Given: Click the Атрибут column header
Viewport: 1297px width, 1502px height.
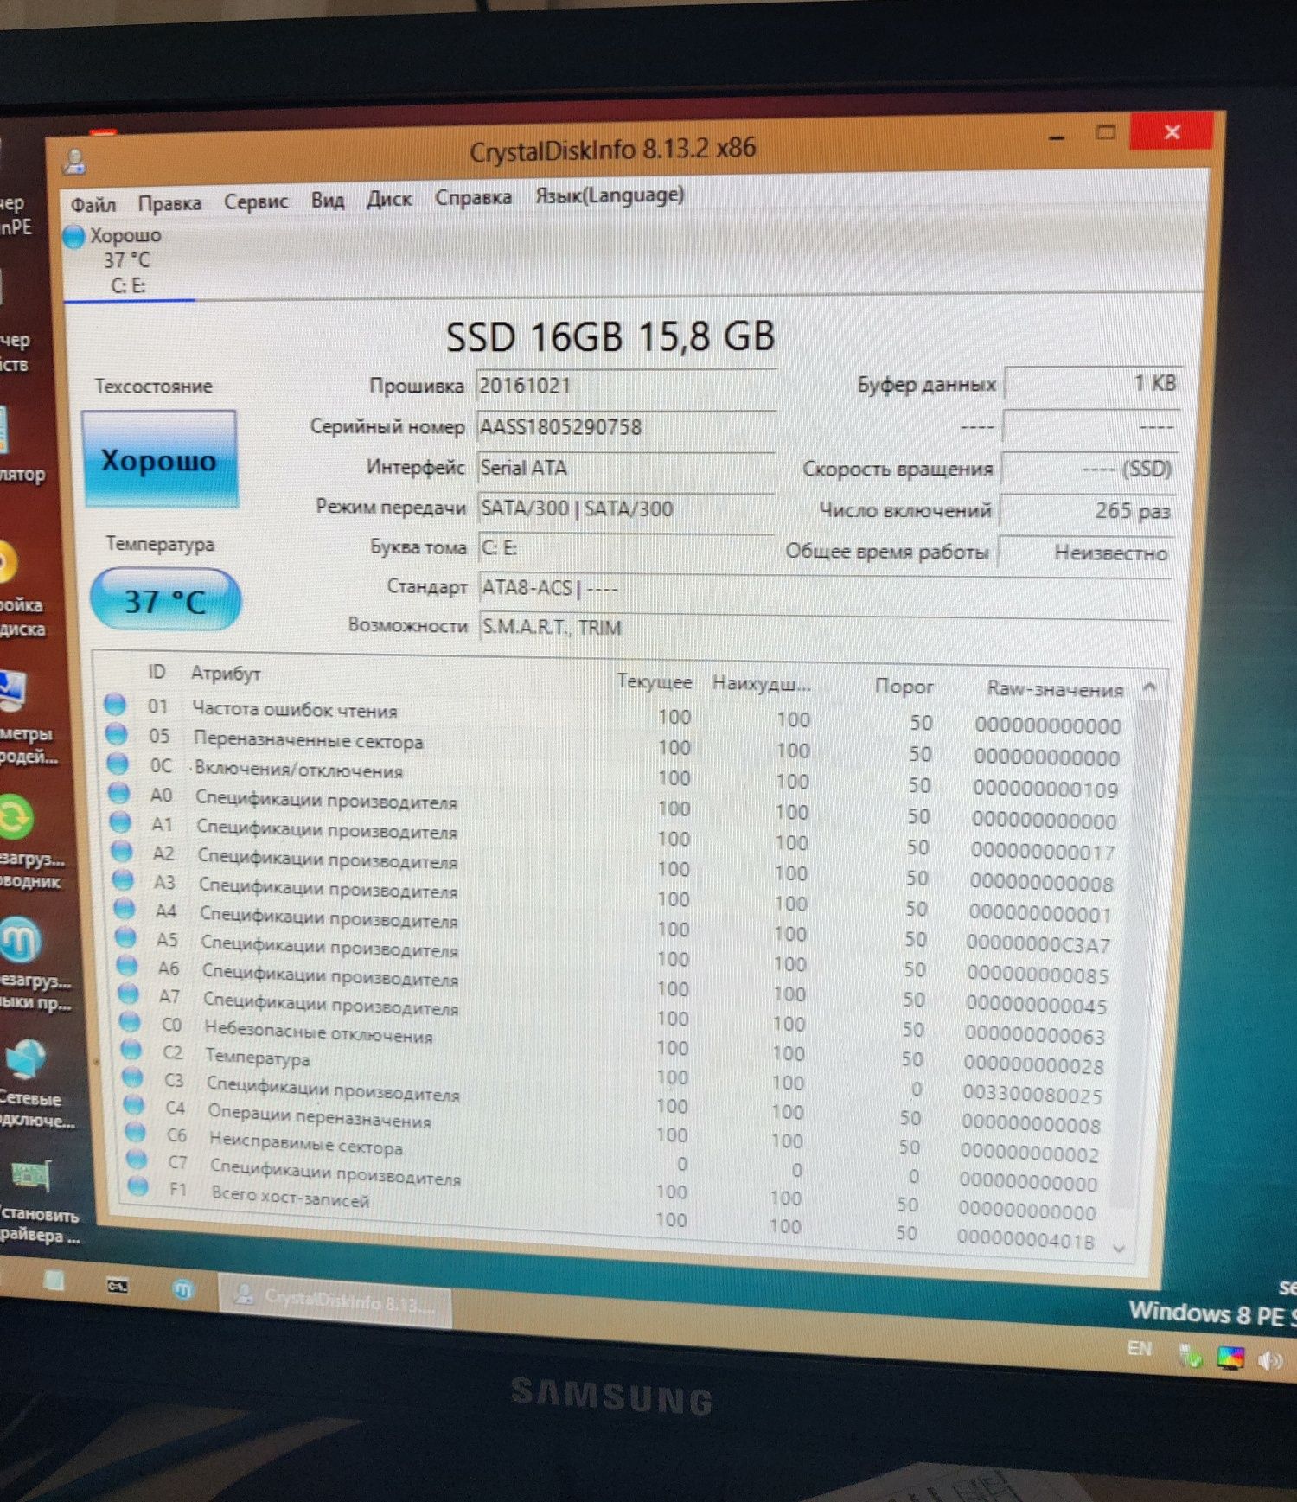Looking at the screenshot, I should 226,673.
